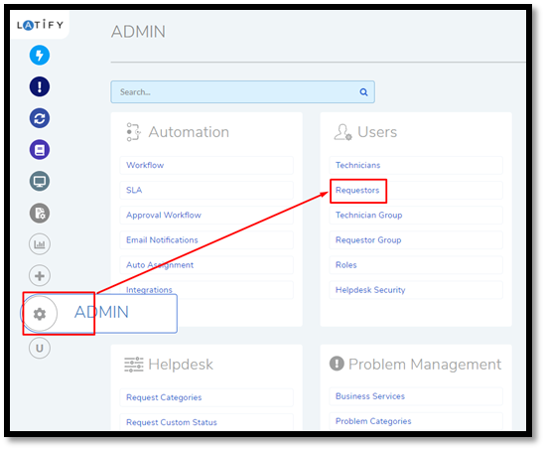Click the monitor assets sidebar icon
The height and width of the screenshot is (450, 545).
tap(40, 181)
